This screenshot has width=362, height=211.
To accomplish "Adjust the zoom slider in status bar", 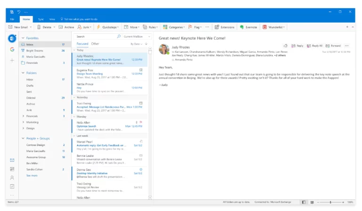I will point(330,202).
